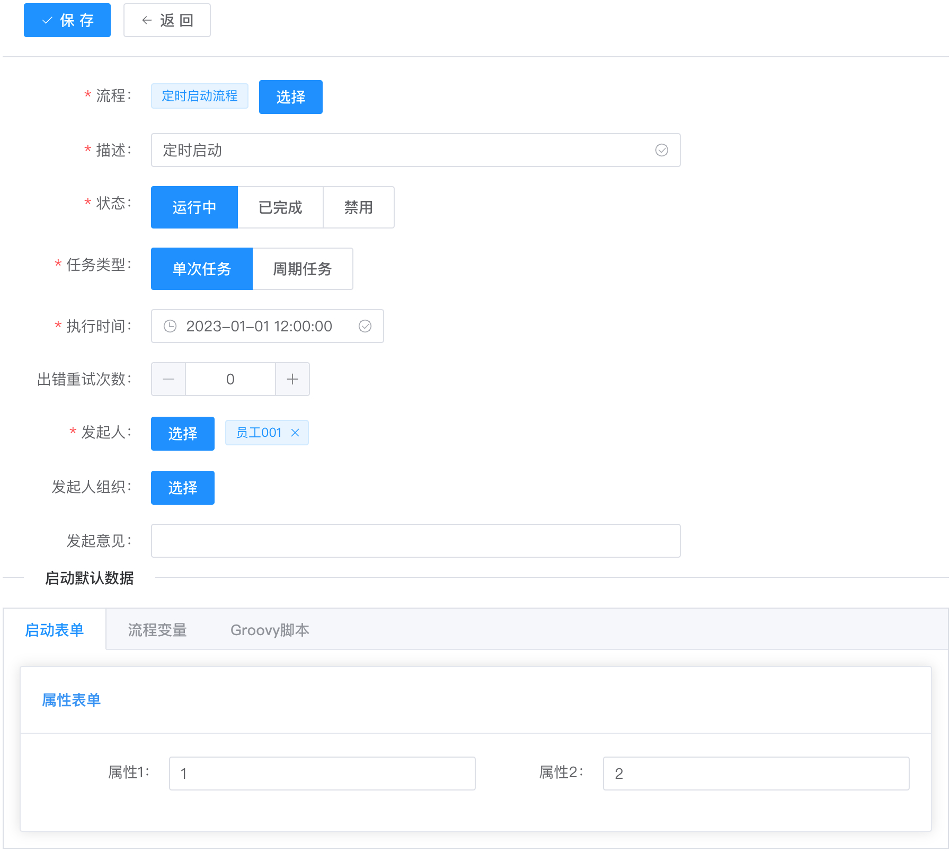Remove 员工001 tag via close icon

coord(295,433)
